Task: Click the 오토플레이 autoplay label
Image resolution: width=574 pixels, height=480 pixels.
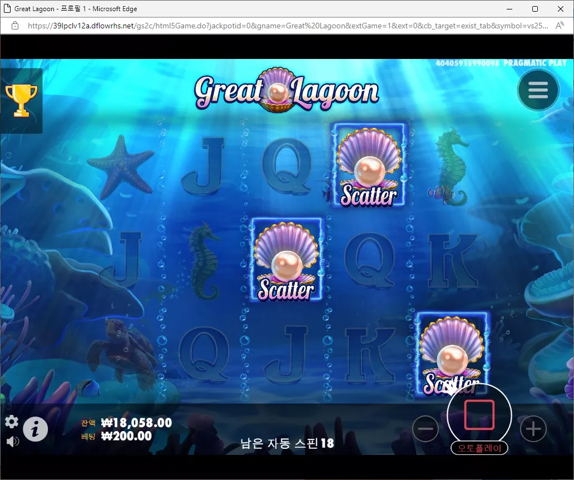Action: click(479, 448)
